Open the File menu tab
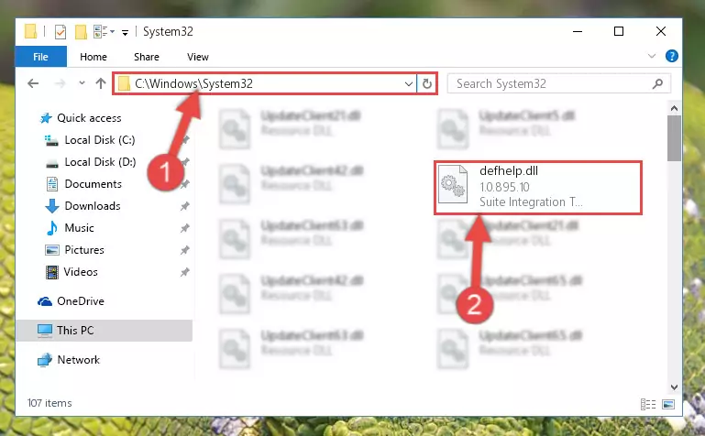Image resolution: width=705 pixels, height=436 pixels. point(41,57)
